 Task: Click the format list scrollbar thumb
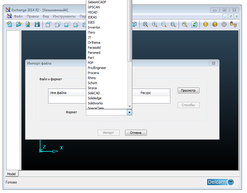130,30
